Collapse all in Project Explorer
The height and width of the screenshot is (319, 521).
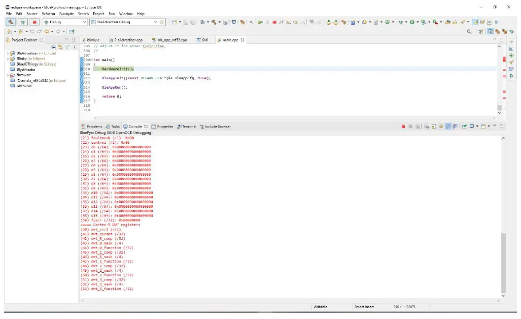(x=54, y=47)
